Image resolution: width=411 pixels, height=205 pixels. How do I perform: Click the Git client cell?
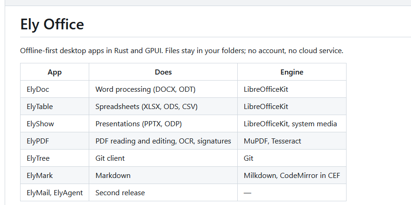tap(163, 158)
